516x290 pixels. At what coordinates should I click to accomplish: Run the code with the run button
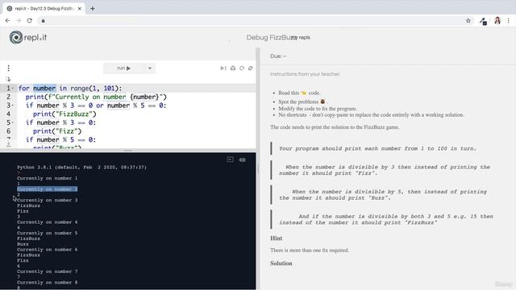tap(123, 68)
